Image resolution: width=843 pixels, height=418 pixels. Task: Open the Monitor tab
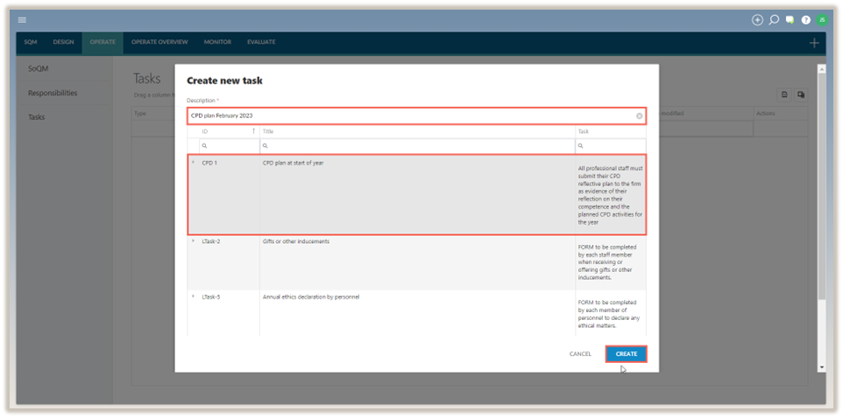click(x=217, y=42)
